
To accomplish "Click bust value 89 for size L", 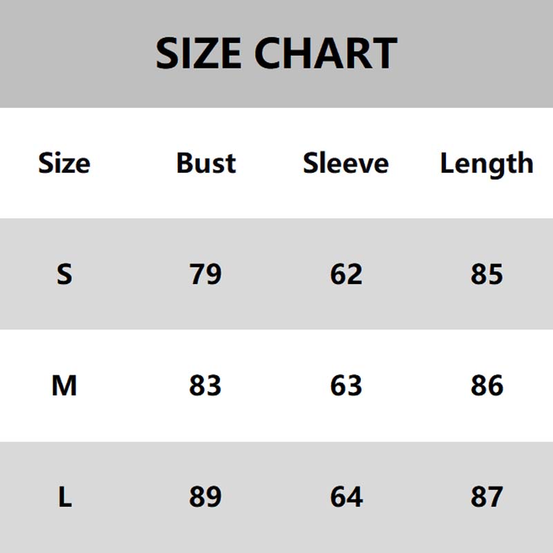I will [205, 497].
